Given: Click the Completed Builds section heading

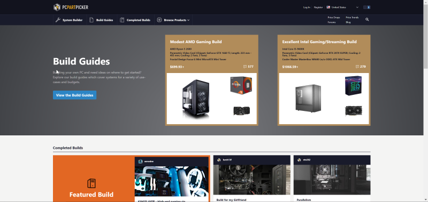Looking at the screenshot, I should tap(68, 148).
